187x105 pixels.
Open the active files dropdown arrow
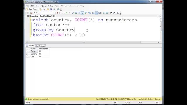click(x=158, y=16)
